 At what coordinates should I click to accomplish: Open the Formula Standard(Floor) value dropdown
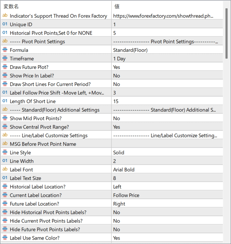167,50
